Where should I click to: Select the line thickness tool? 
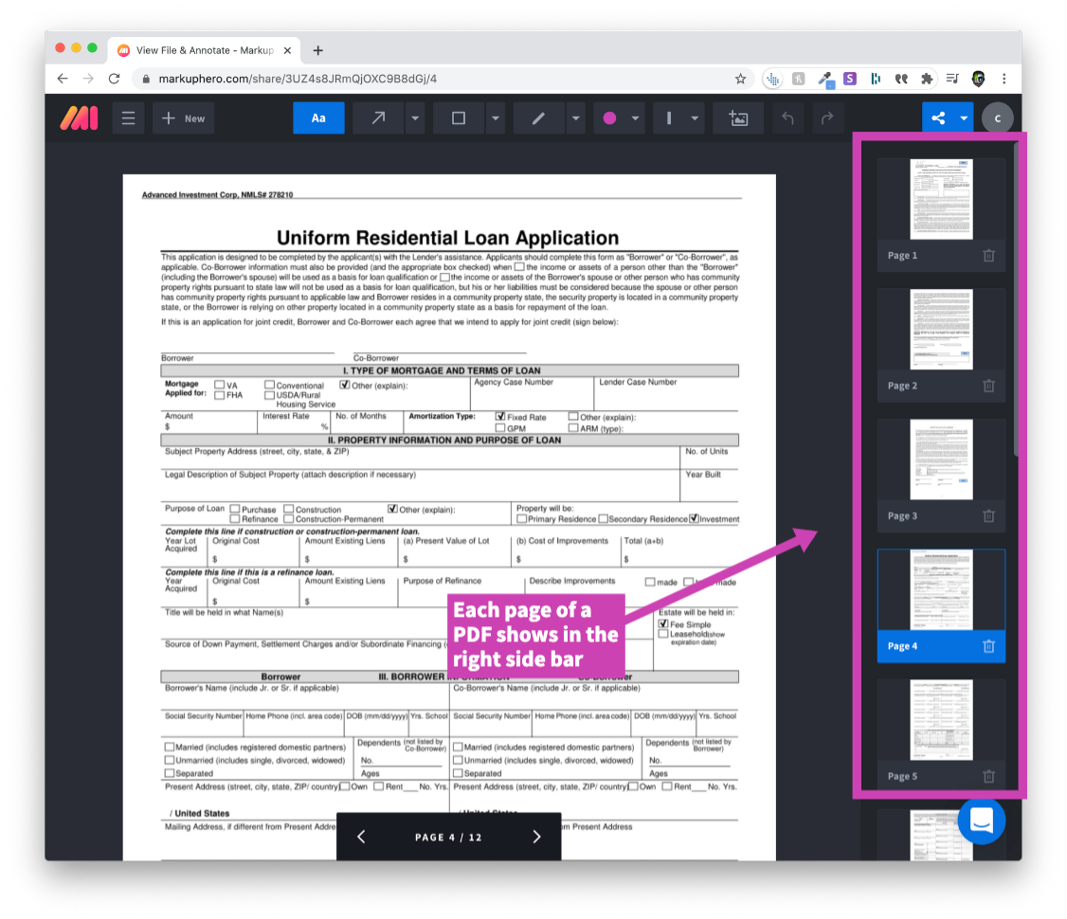click(x=669, y=118)
